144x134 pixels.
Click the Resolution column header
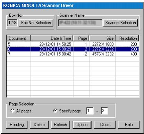pos(127,38)
